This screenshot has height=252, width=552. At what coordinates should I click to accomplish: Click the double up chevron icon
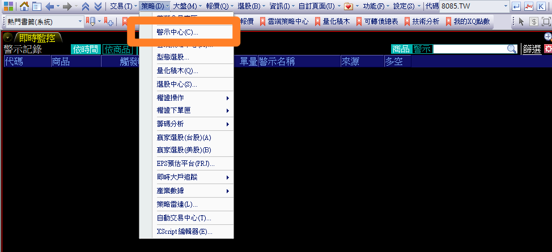[x=85, y=6]
